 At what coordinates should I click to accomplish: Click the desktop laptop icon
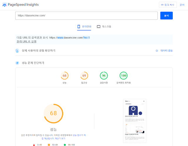99,27
